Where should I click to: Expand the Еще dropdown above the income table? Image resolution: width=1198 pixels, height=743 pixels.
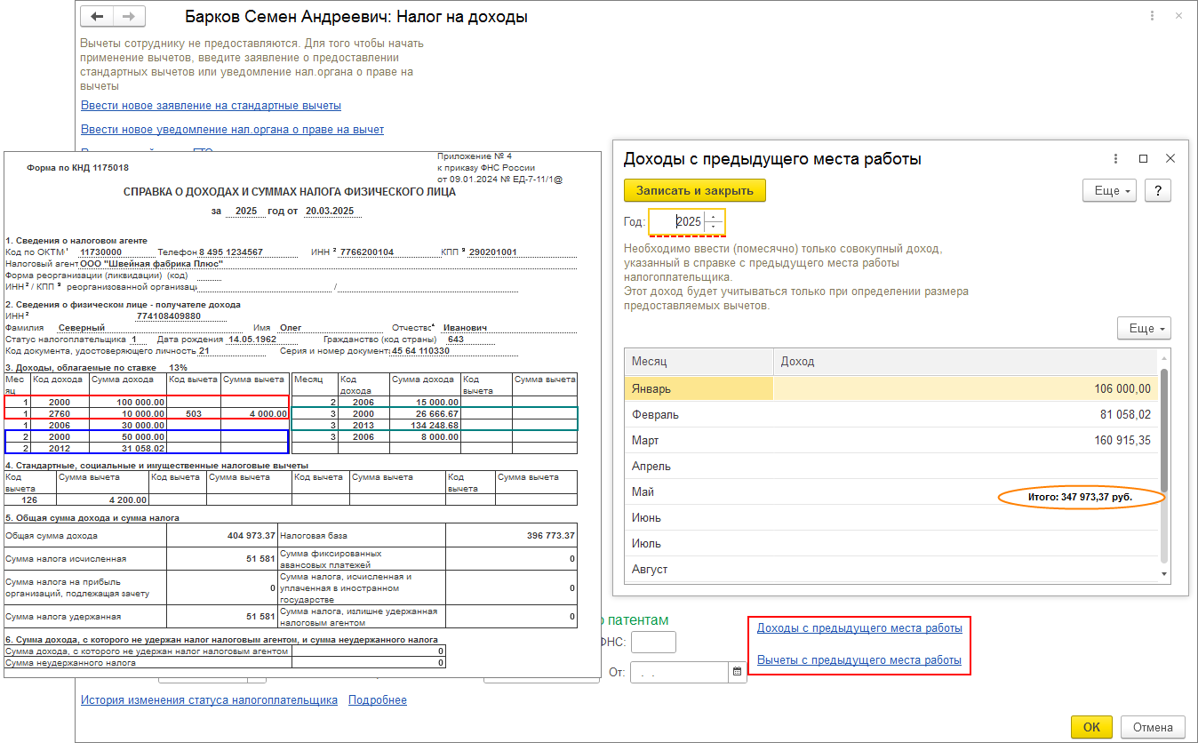tap(1145, 328)
